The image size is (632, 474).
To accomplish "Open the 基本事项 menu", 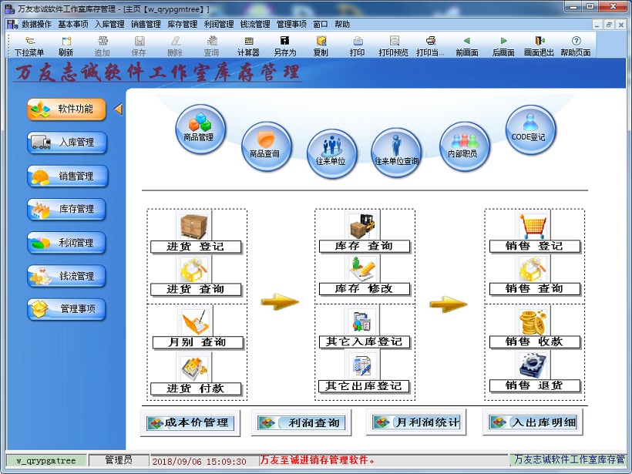I will (73, 24).
